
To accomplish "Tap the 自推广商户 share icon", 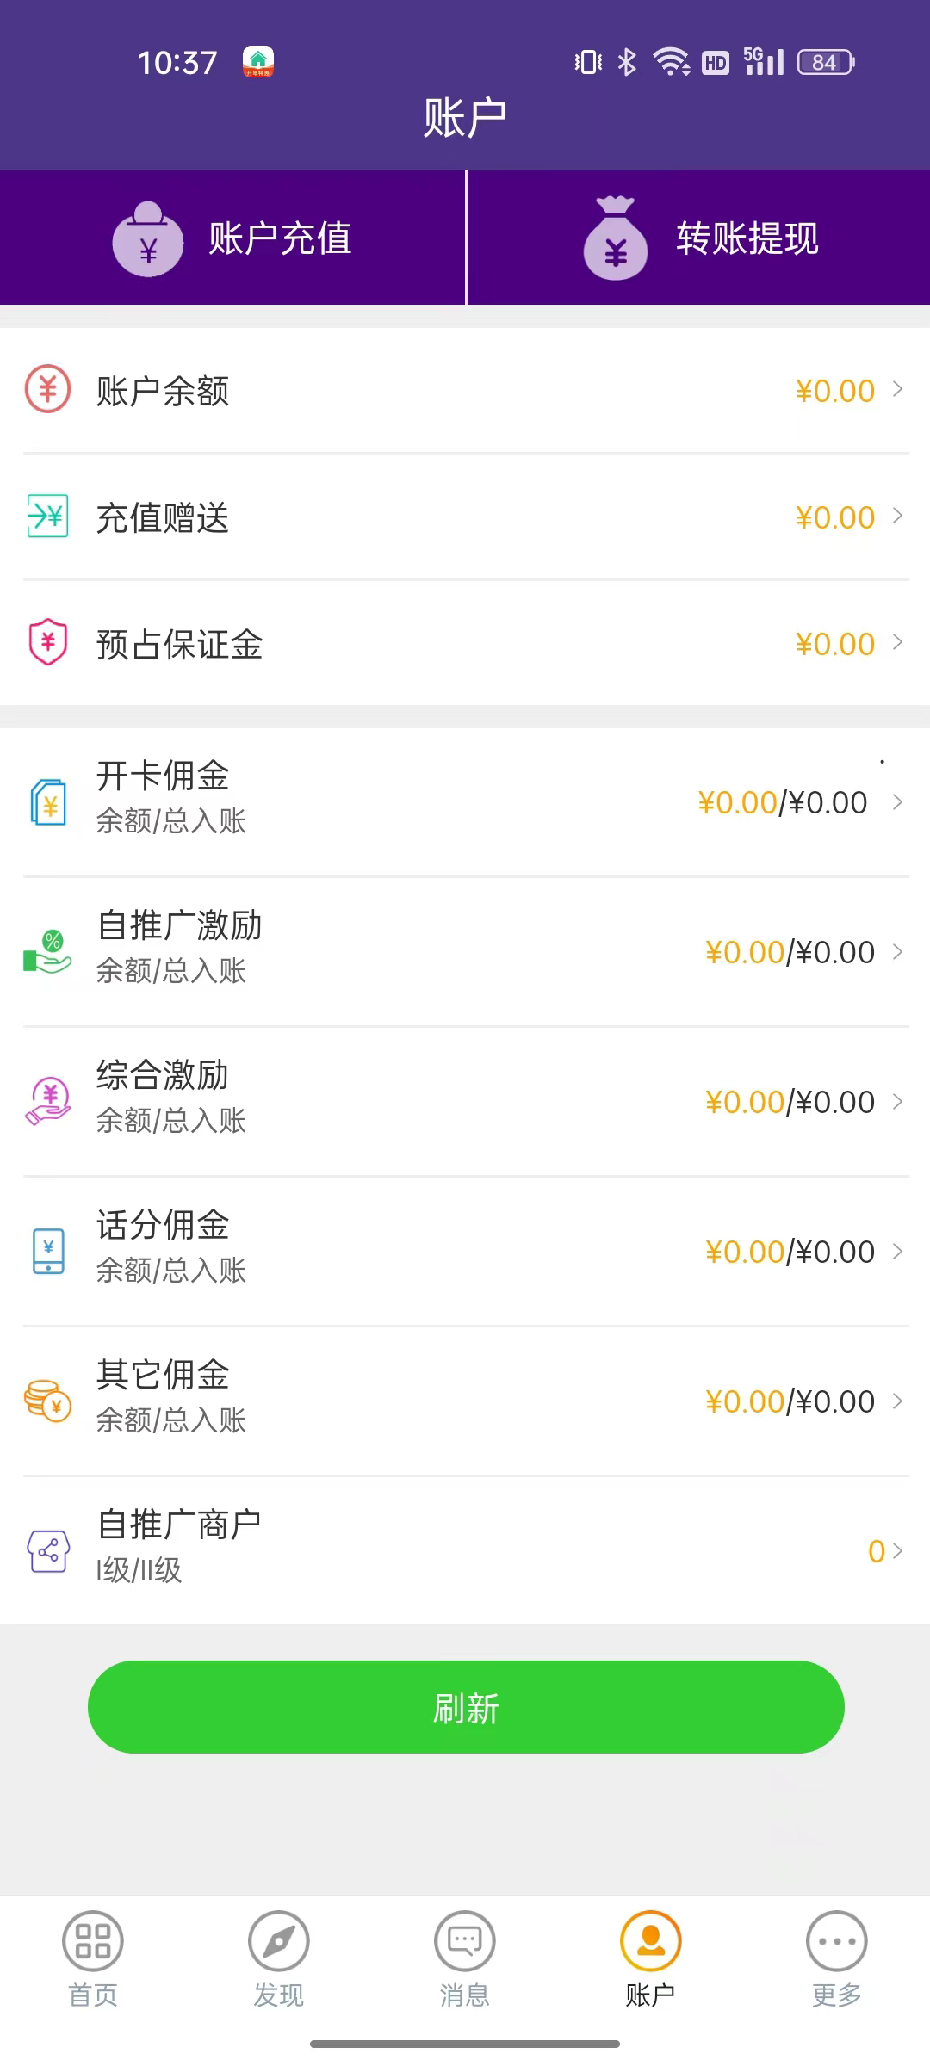I will point(48,1550).
